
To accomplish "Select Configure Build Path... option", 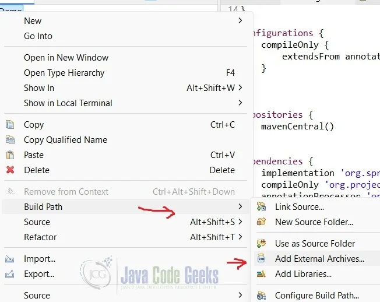I will (x=317, y=296).
